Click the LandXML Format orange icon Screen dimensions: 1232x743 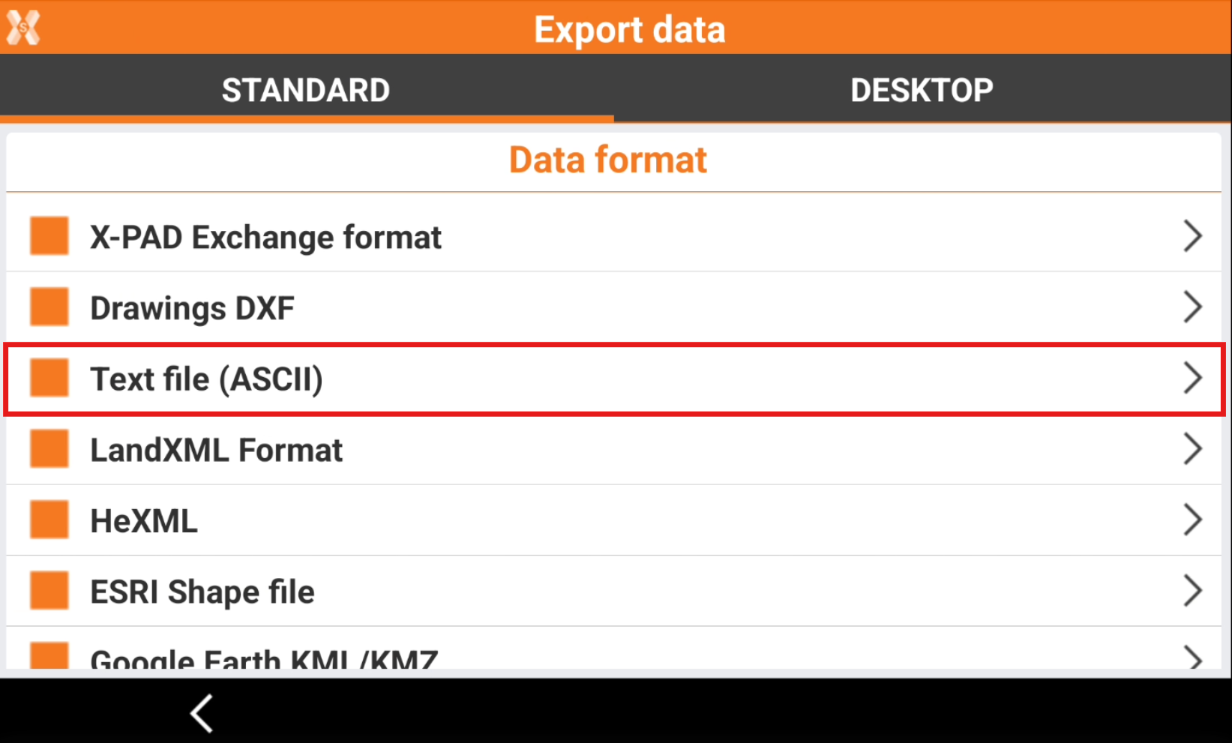48,448
